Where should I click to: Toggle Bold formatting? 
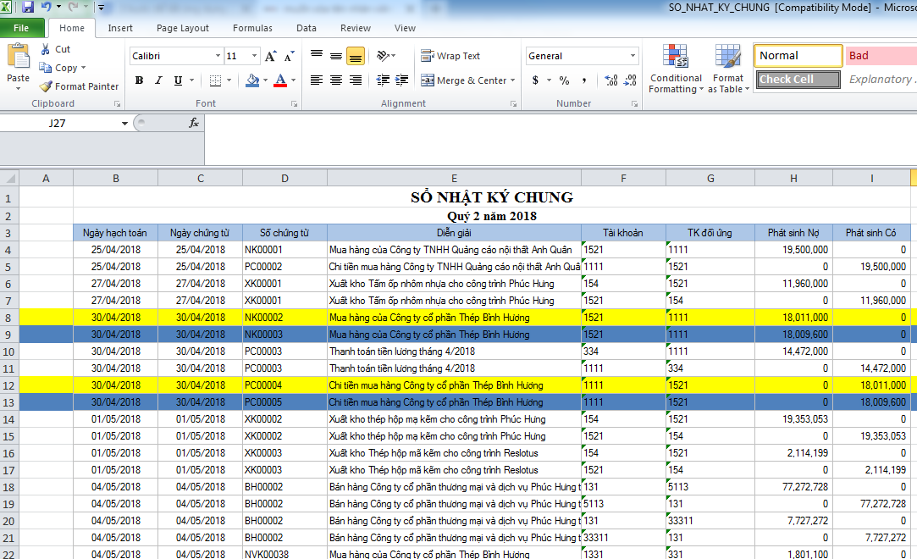pos(139,80)
